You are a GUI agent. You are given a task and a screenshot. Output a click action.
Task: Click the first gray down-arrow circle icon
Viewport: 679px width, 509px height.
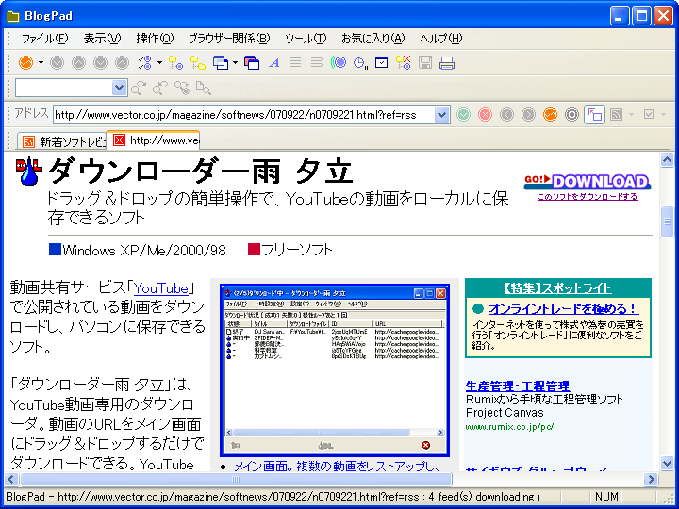(x=57, y=63)
